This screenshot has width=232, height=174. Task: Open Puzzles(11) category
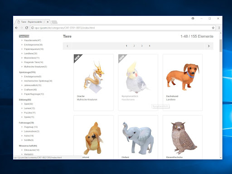coord(30,113)
